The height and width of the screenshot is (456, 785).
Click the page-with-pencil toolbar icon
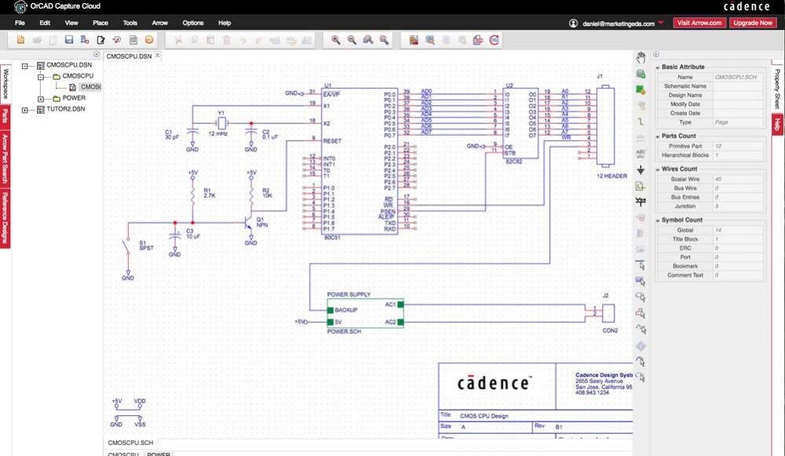pos(101,40)
